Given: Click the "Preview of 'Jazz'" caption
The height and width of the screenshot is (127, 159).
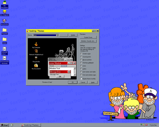Looking at the screenshot, I should 47,82.
